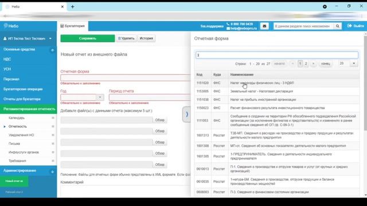Click the Выйти logout button
The width and height of the screenshot is (367, 206).
356,26
